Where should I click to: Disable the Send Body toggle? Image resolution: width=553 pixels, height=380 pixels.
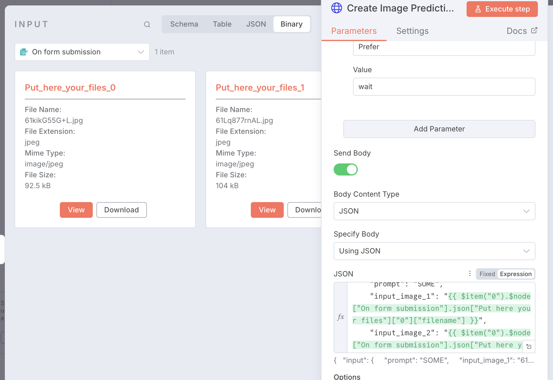(x=345, y=169)
